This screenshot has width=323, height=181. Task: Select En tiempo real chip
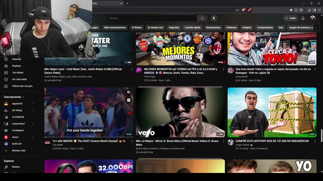tap(155, 28)
